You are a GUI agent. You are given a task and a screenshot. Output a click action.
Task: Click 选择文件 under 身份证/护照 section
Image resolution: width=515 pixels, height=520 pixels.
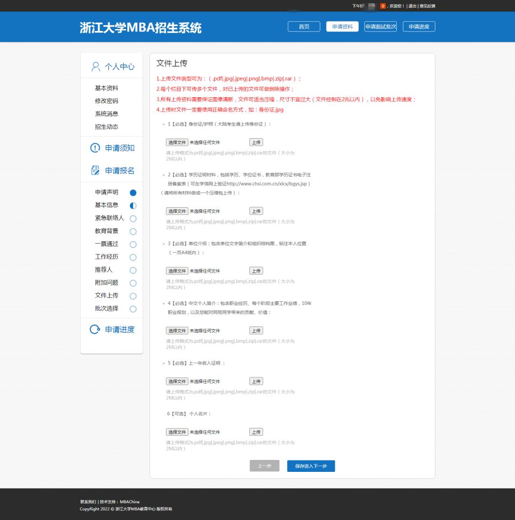pos(177,142)
